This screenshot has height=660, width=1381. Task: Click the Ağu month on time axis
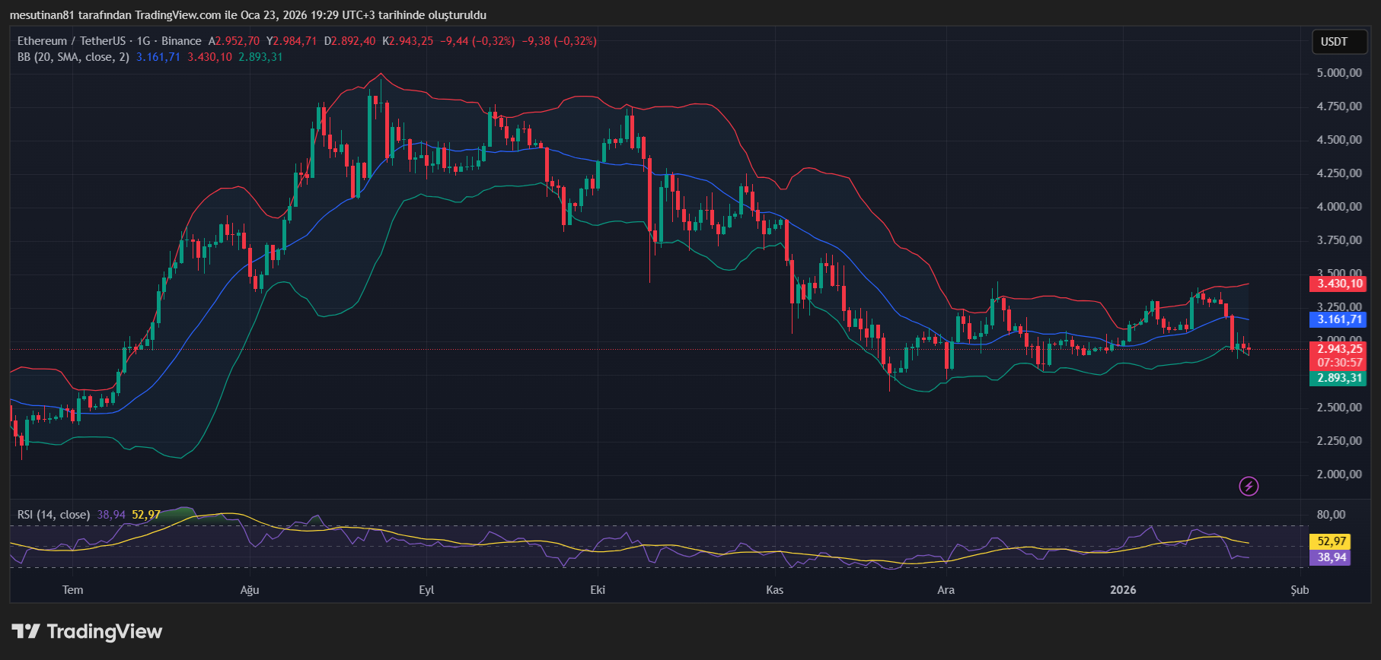[250, 590]
